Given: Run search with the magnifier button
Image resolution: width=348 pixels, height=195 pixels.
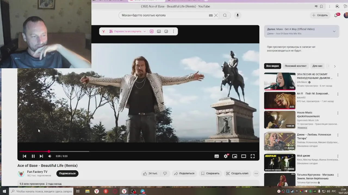Looking at the screenshot, I should (x=225, y=15).
